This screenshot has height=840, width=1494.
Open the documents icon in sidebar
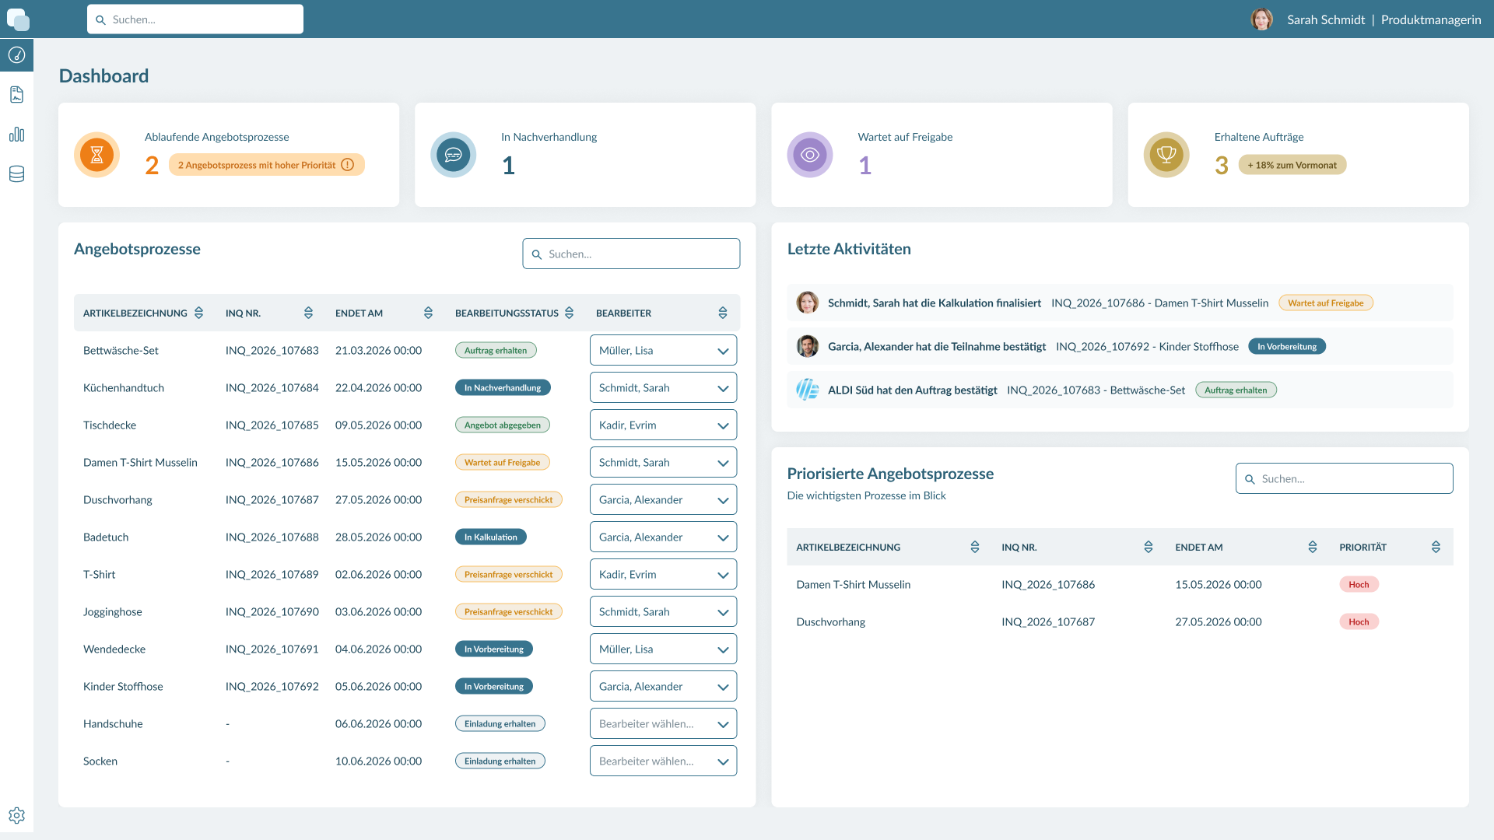[x=16, y=95]
